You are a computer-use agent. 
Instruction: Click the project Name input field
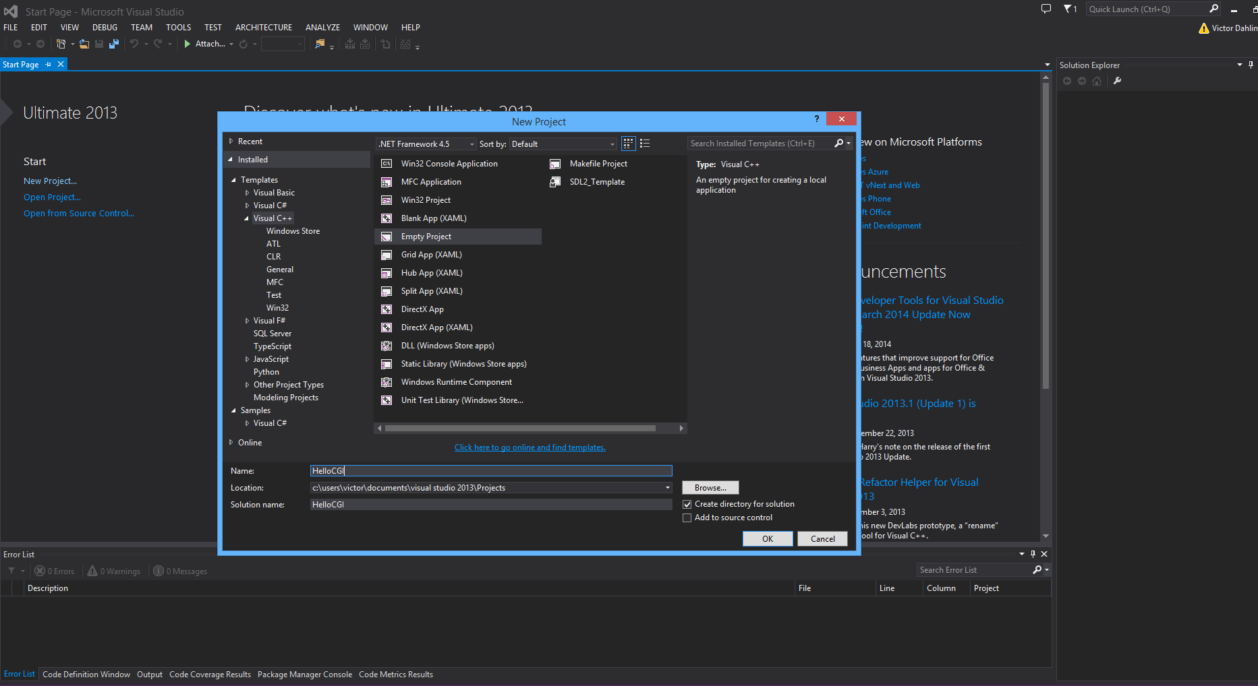(x=491, y=471)
